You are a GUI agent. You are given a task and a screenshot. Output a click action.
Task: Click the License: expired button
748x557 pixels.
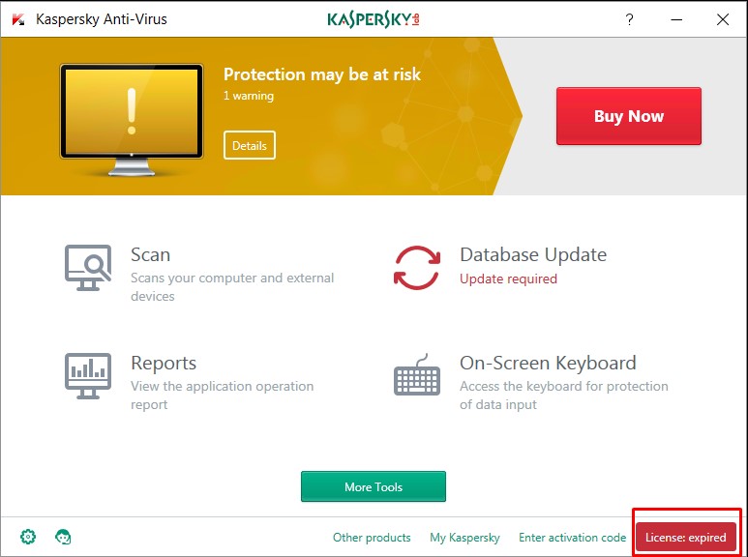tap(686, 538)
